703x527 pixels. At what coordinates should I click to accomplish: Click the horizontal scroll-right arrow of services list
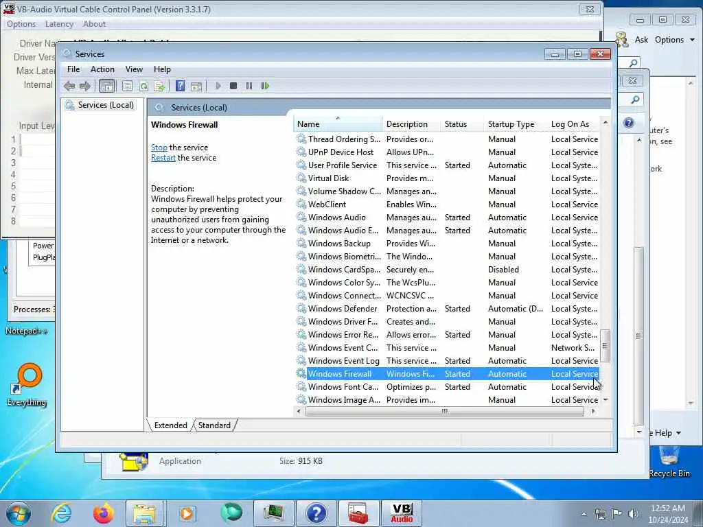(593, 411)
